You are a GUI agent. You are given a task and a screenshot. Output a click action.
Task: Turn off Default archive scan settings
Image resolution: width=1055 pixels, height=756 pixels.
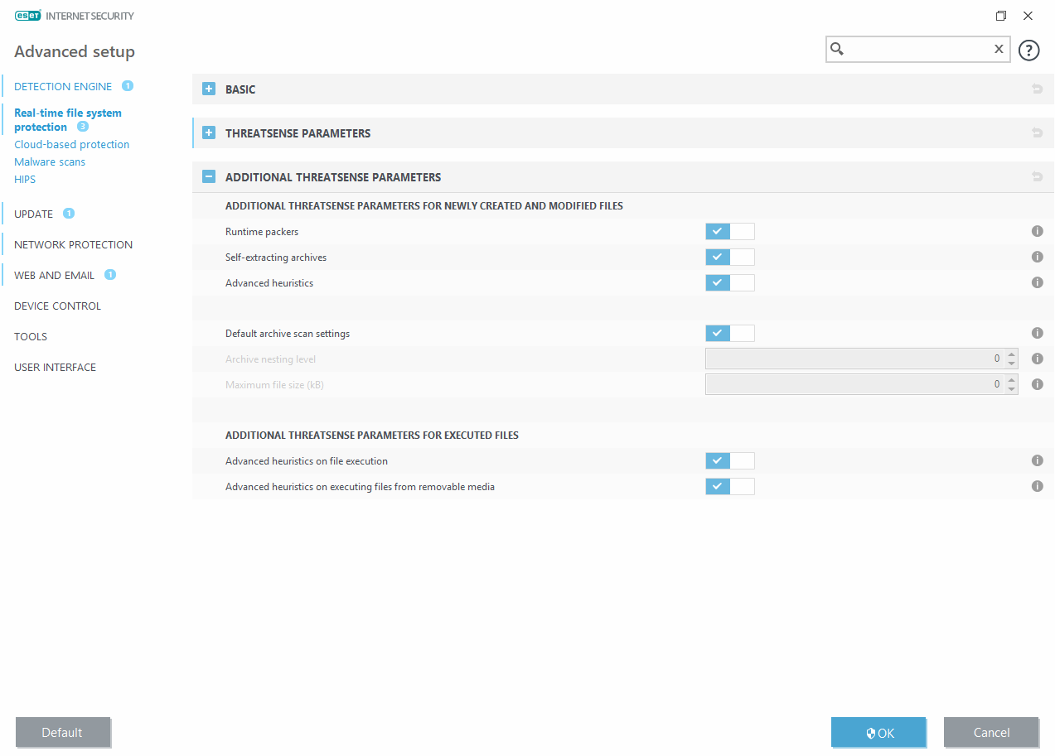(729, 334)
